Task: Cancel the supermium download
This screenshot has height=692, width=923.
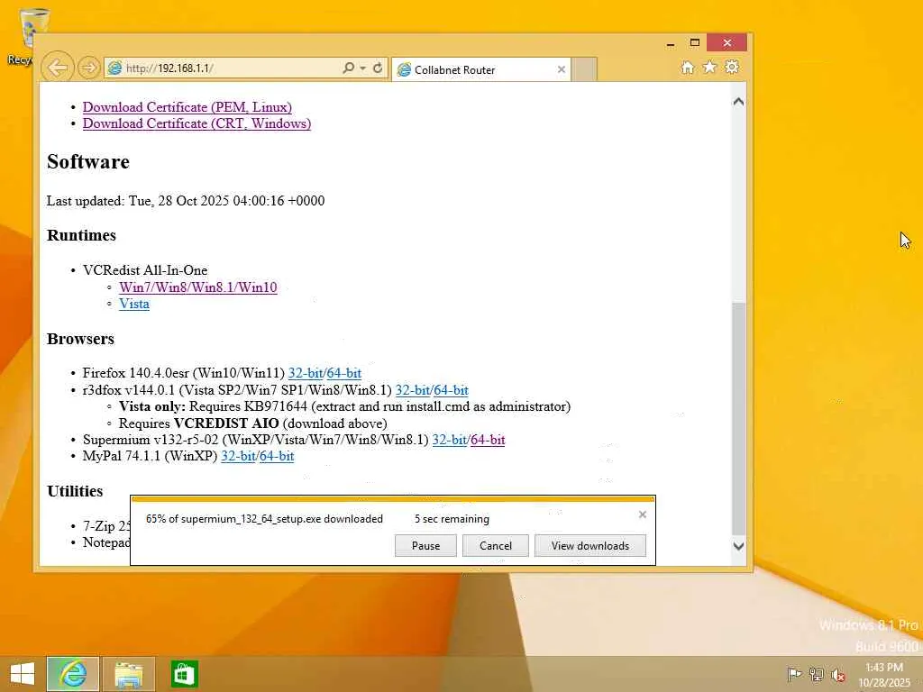Action: [496, 545]
